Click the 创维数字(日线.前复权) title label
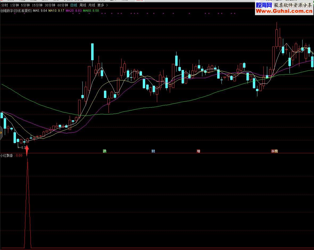 [x=16, y=11]
